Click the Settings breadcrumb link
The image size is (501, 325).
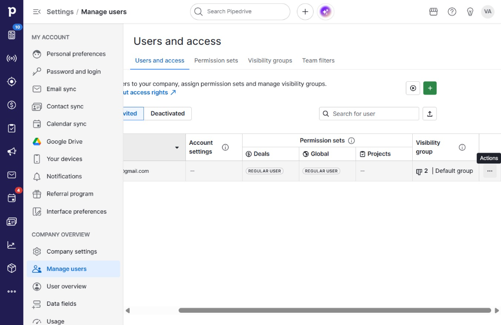pos(60,12)
